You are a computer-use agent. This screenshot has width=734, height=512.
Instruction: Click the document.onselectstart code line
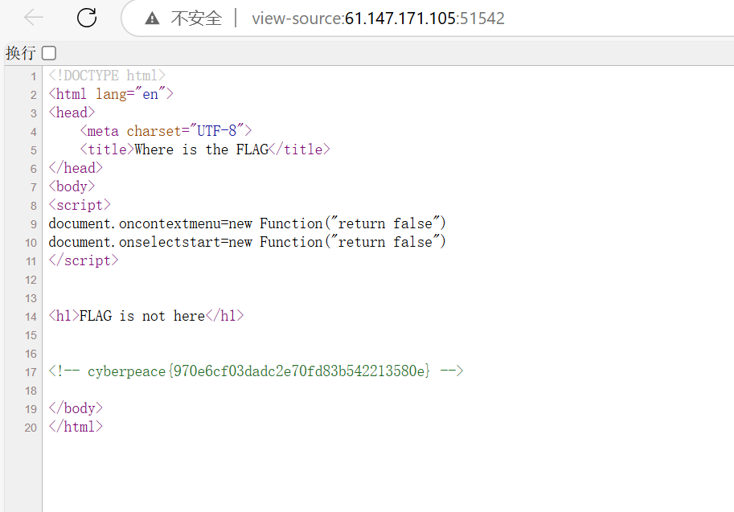[247, 242]
